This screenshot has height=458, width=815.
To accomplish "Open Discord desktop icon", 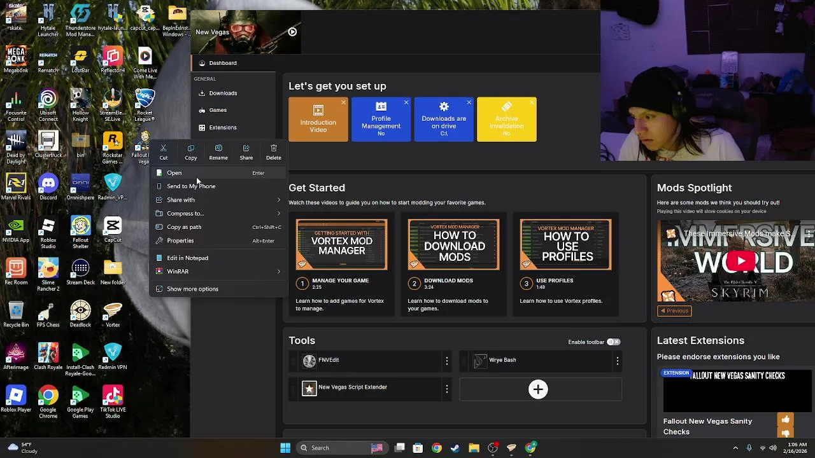I will point(48,188).
